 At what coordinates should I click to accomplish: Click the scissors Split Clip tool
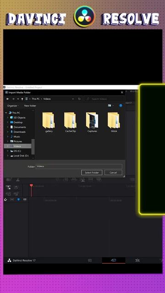click(18, 180)
